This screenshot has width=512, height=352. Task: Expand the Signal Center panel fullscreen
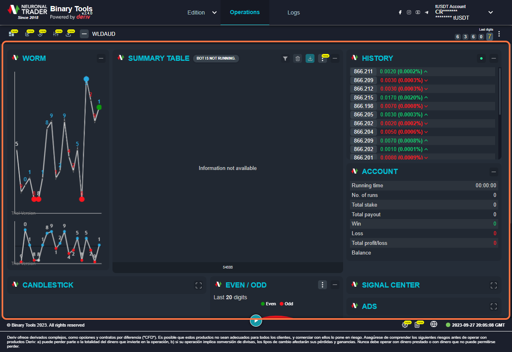click(x=493, y=285)
